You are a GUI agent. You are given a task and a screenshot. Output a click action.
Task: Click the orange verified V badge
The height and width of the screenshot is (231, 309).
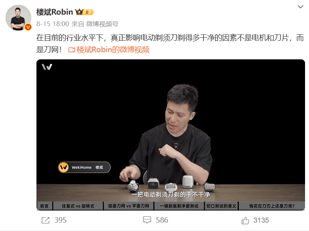[28, 27]
